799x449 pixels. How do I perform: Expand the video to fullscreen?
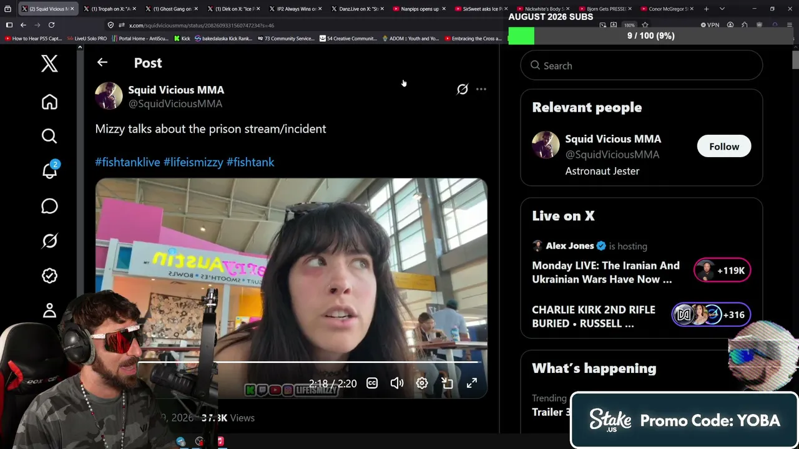point(472,383)
